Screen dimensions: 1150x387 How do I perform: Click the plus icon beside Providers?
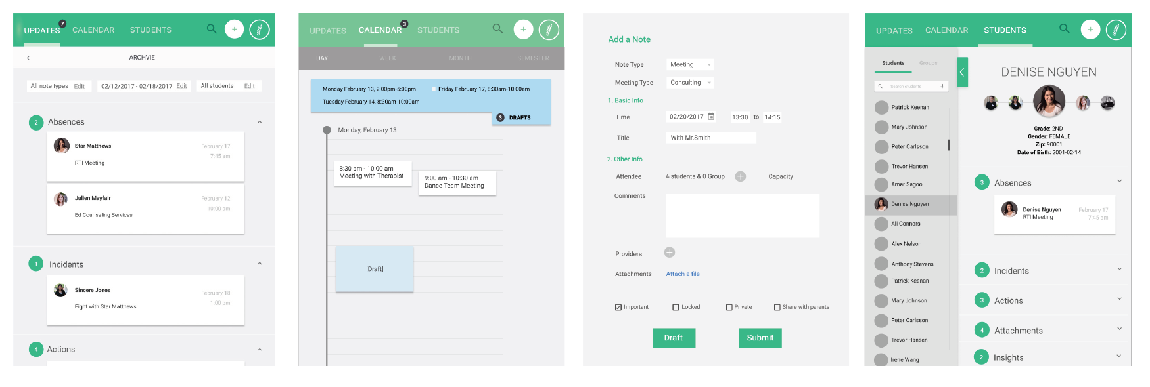[670, 253]
